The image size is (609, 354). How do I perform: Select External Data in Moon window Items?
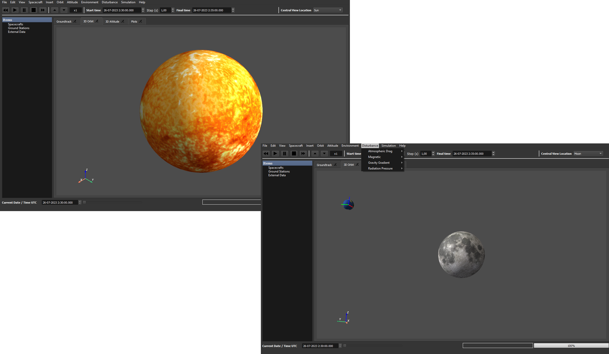[x=277, y=175]
